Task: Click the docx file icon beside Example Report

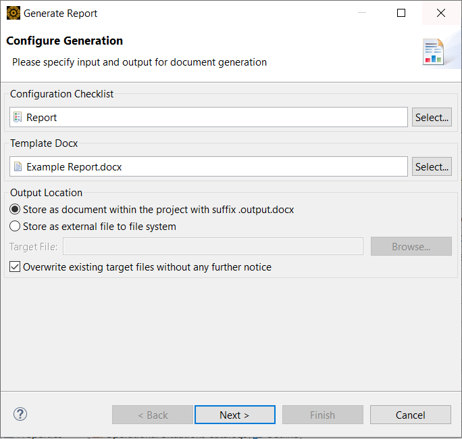Action: click(x=18, y=166)
